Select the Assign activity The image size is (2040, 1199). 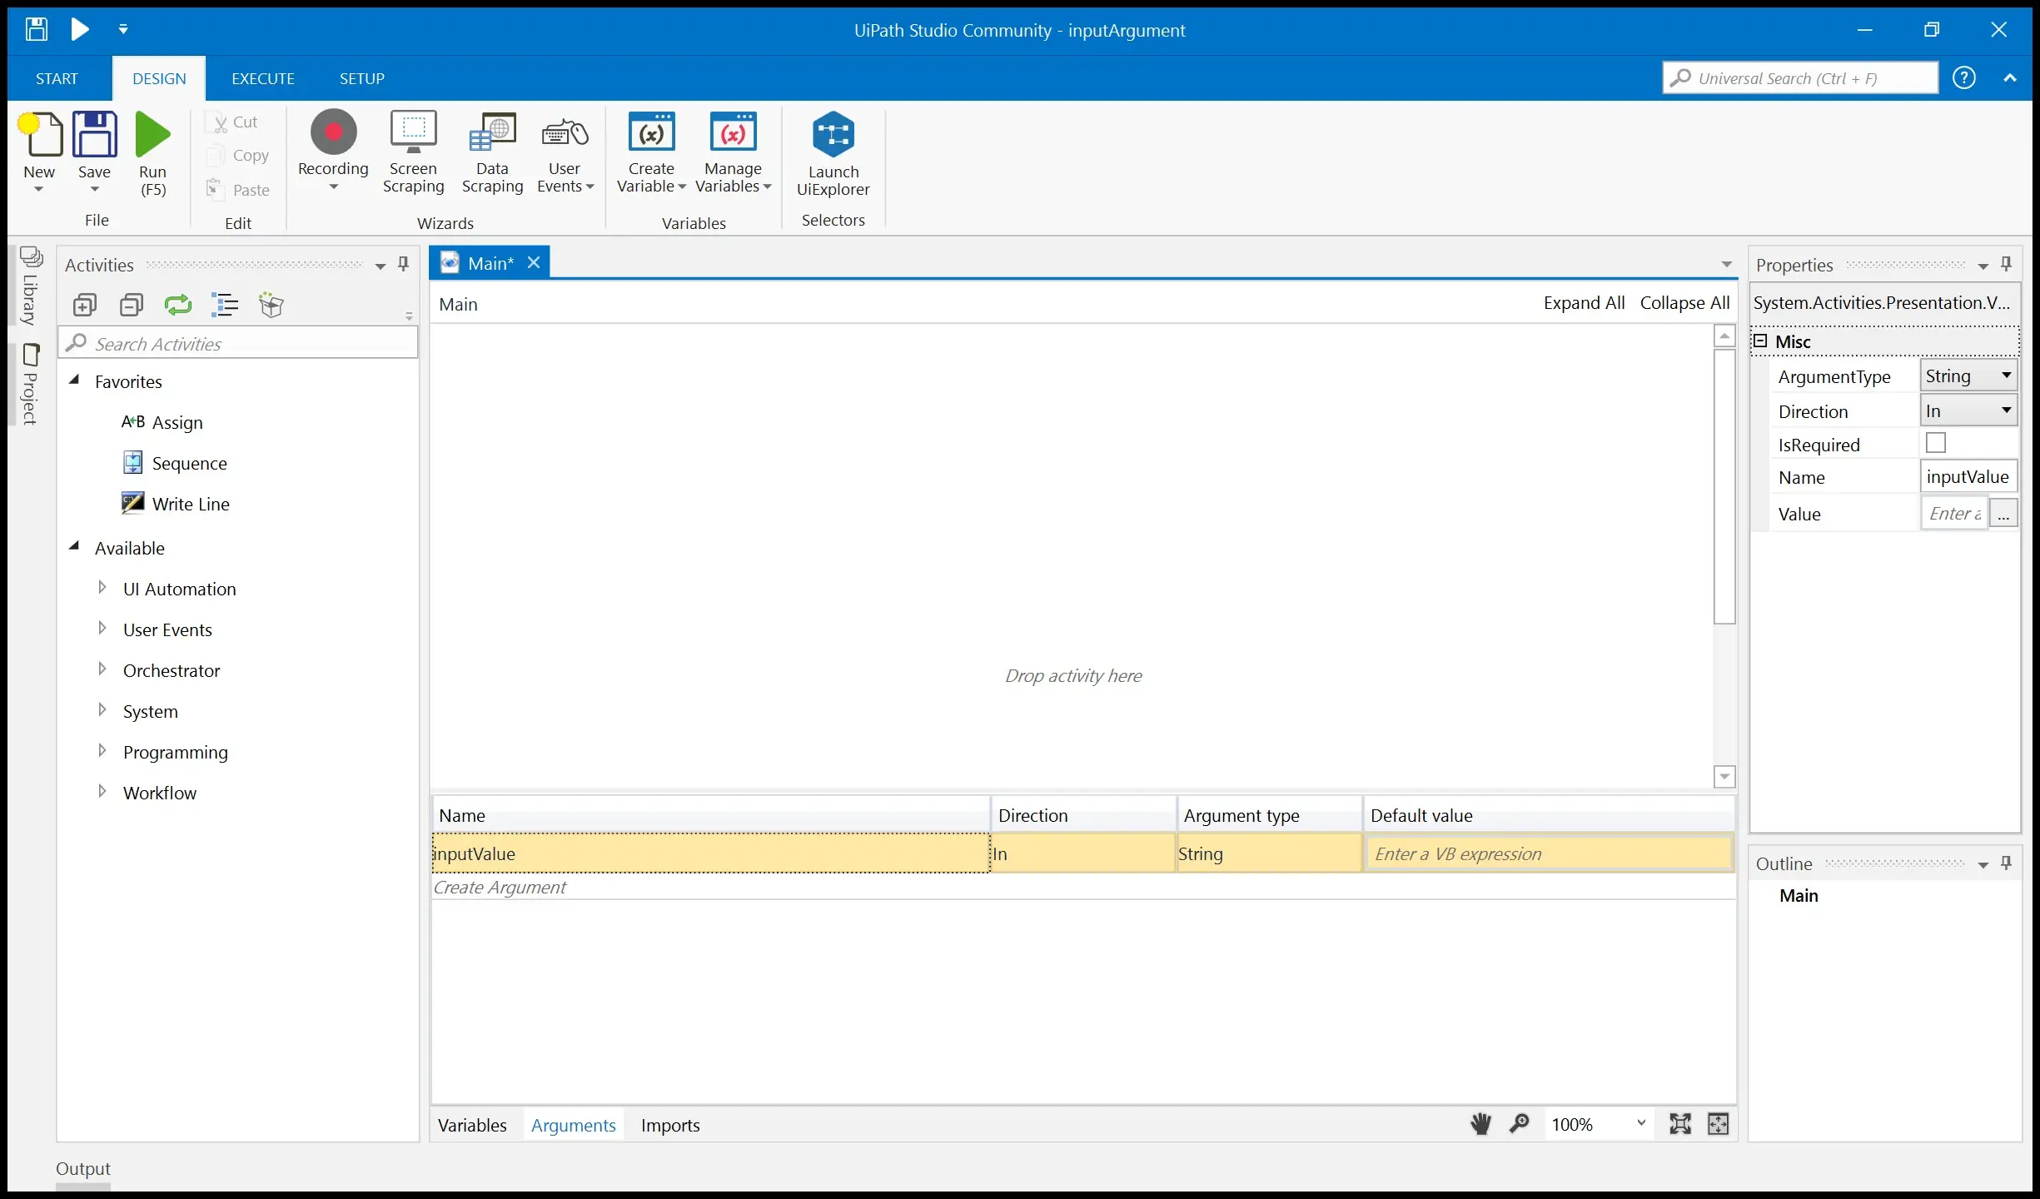coord(162,422)
